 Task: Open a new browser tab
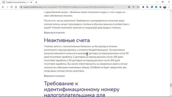(36, 2)
